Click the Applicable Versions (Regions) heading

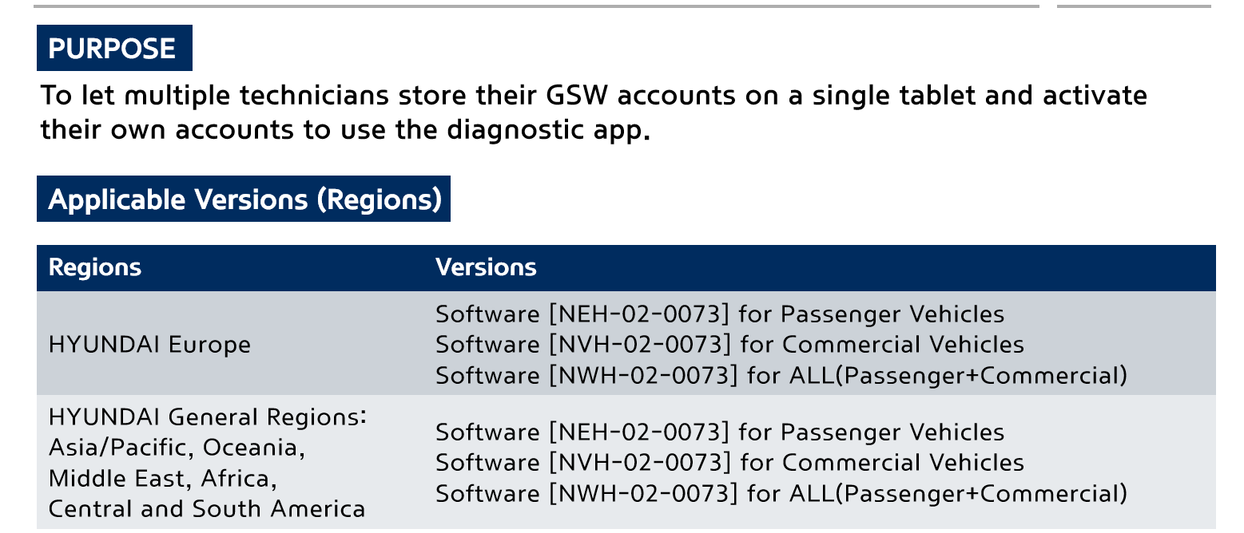tap(244, 199)
